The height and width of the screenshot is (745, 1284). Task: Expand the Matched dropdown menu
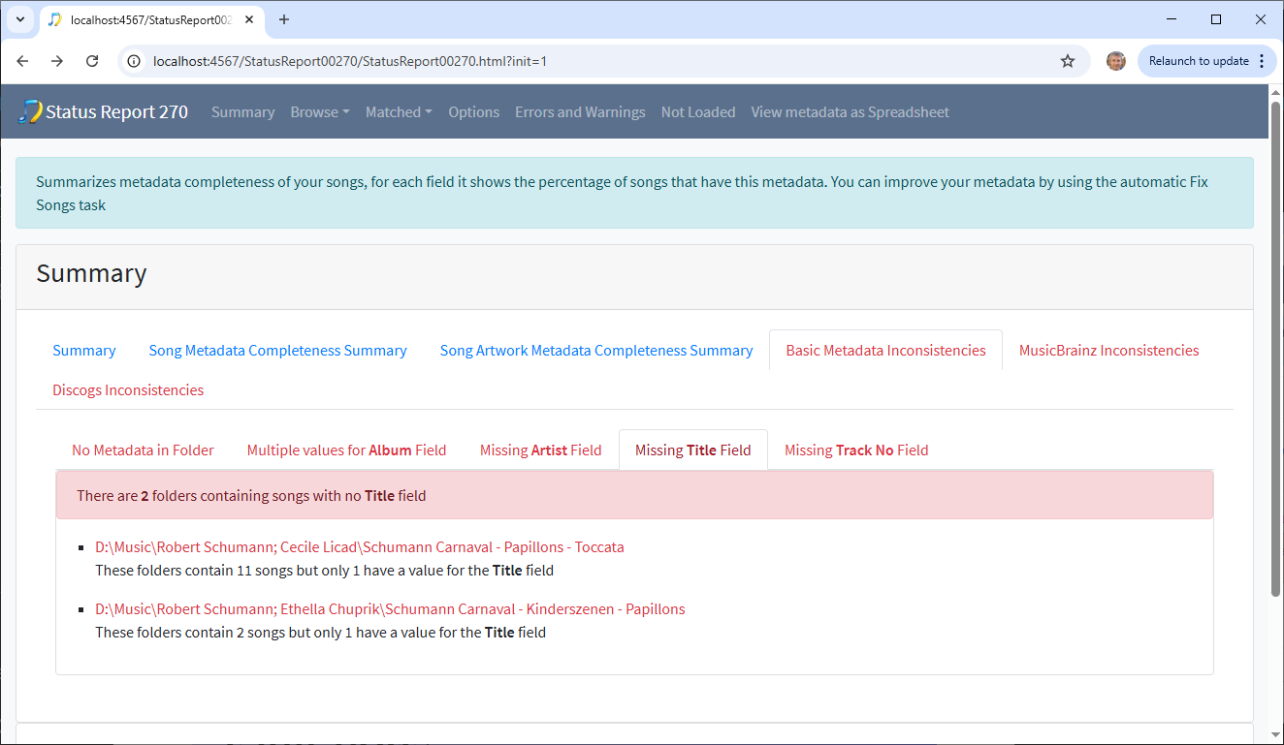pos(399,112)
